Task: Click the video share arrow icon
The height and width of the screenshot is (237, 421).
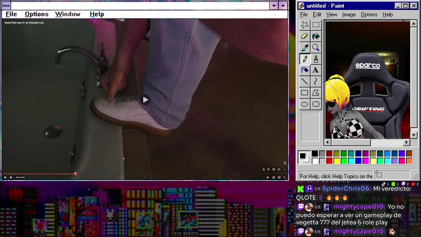Action: (x=279, y=169)
